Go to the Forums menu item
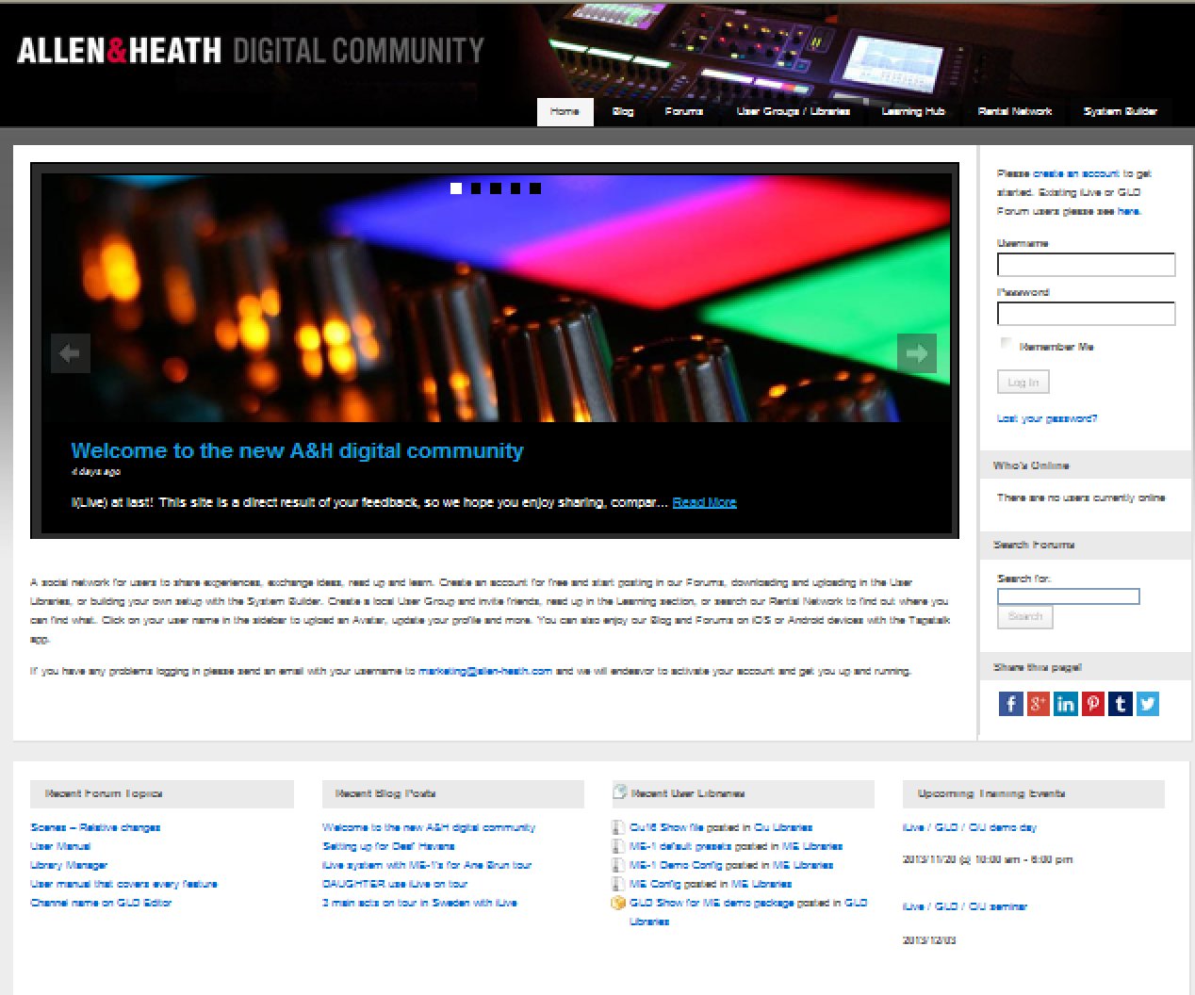Viewport: 1195px width, 995px height. (x=684, y=111)
